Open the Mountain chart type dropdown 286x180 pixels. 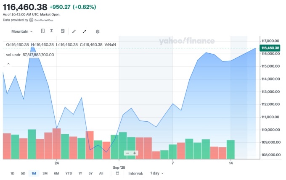click(x=22, y=31)
